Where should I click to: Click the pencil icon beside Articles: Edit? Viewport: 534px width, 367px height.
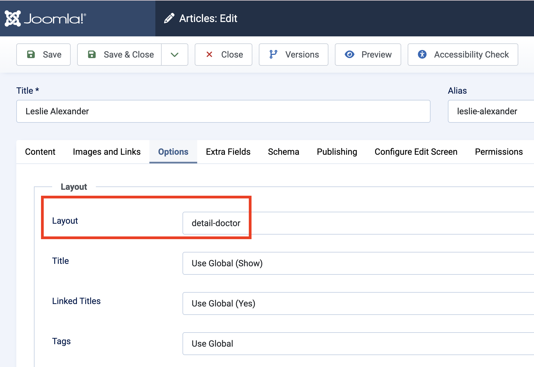click(x=169, y=18)
